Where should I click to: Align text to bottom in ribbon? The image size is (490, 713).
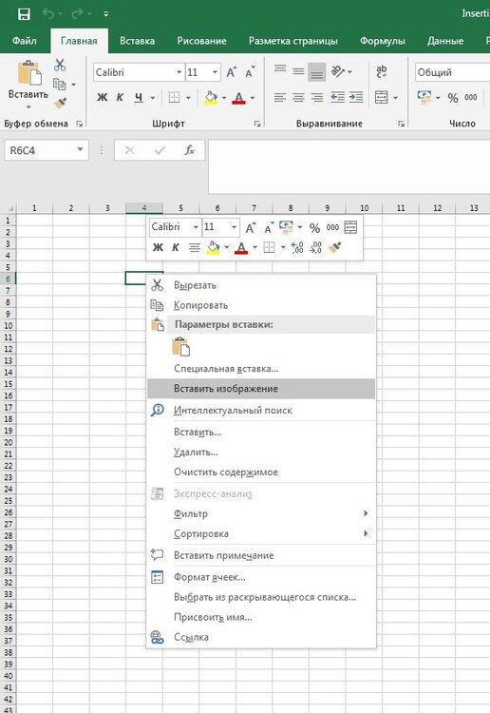316,72
